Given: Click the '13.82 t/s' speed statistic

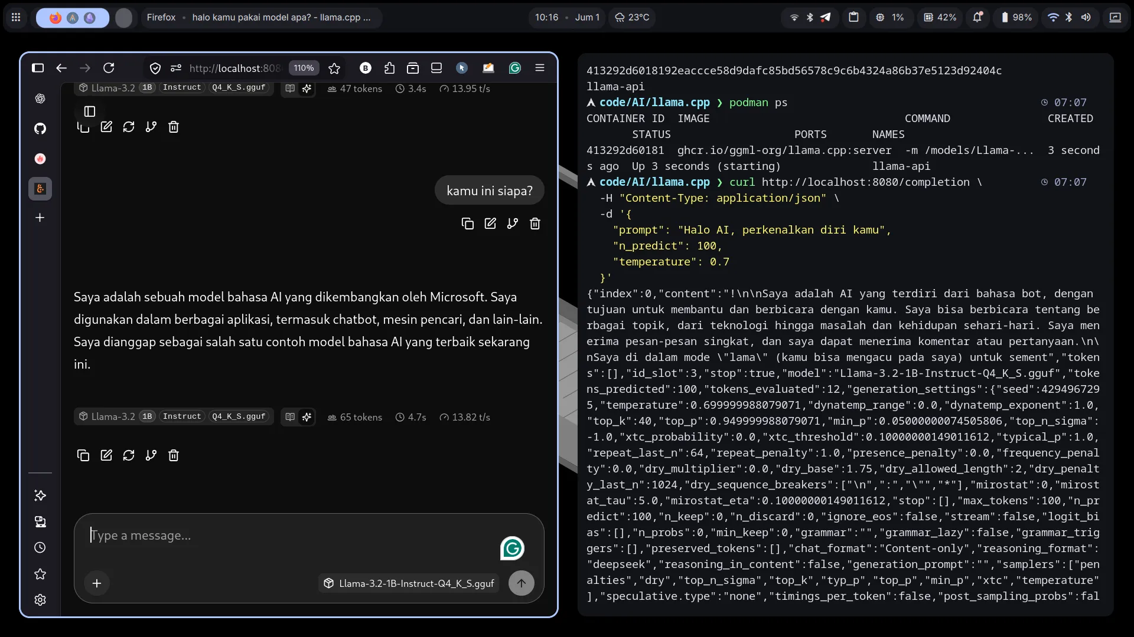Looking at the screenshot, I should [465, 417].
